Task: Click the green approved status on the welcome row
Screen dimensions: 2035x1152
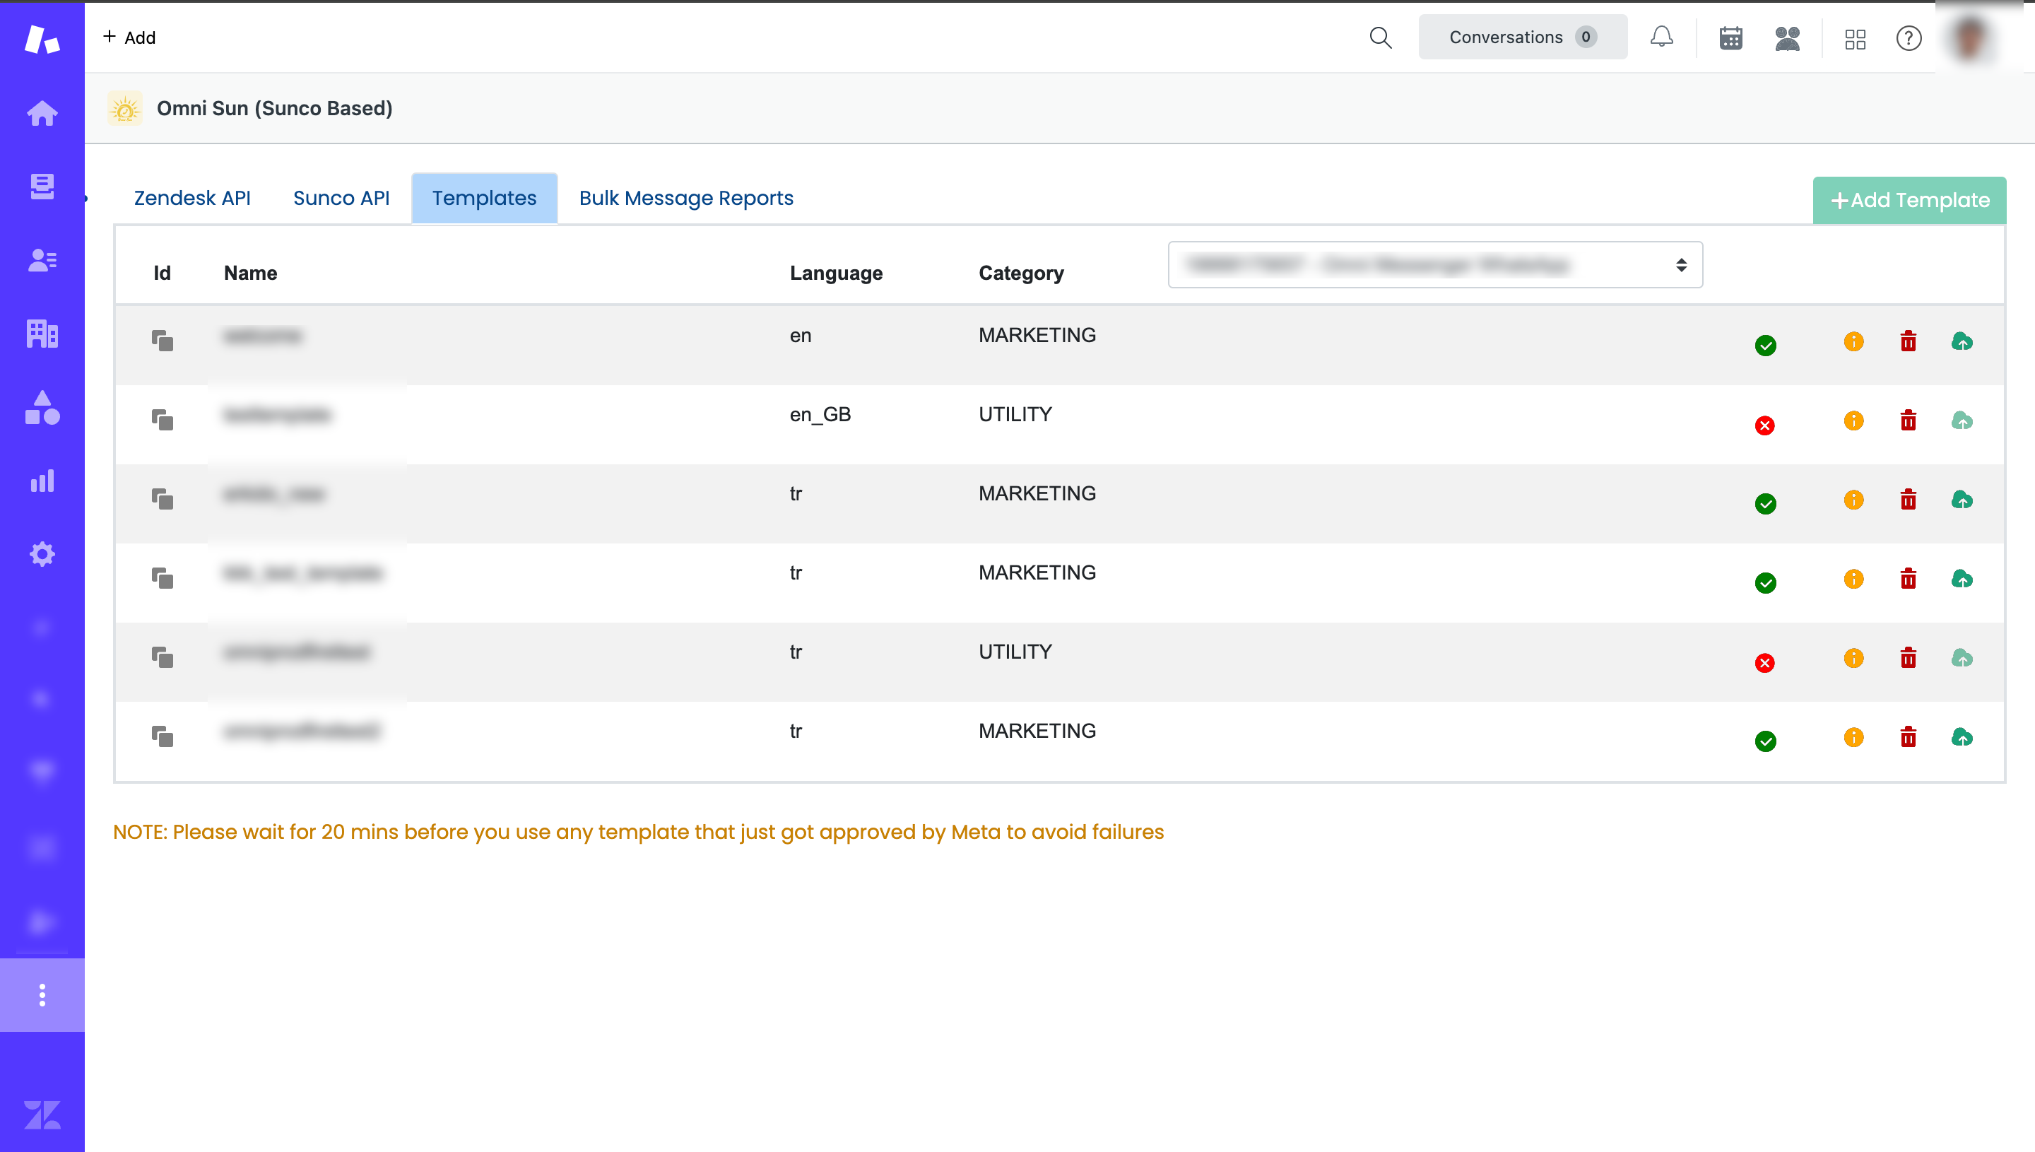Action: (x=1766, y=346)
